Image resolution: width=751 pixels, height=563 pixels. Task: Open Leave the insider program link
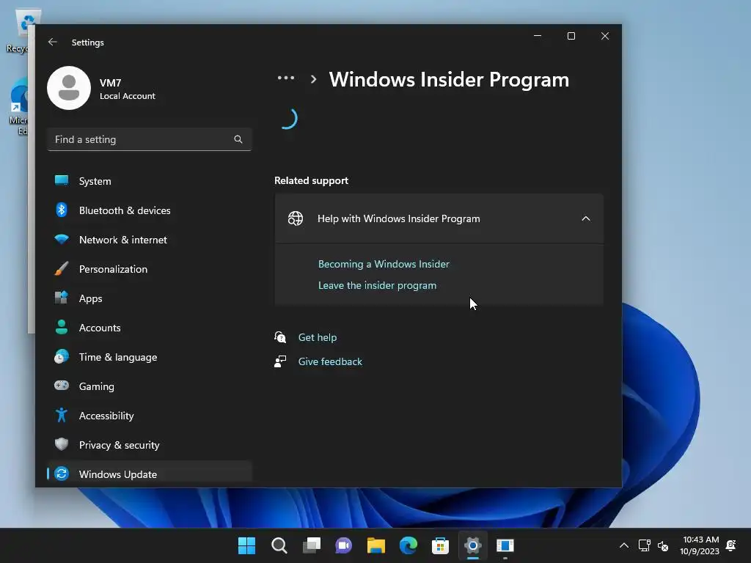(x=378, y=285)
